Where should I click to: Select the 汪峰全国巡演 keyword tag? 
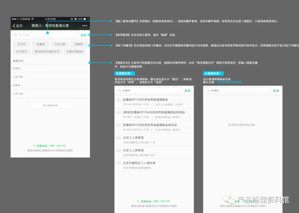tap(74, 52)
